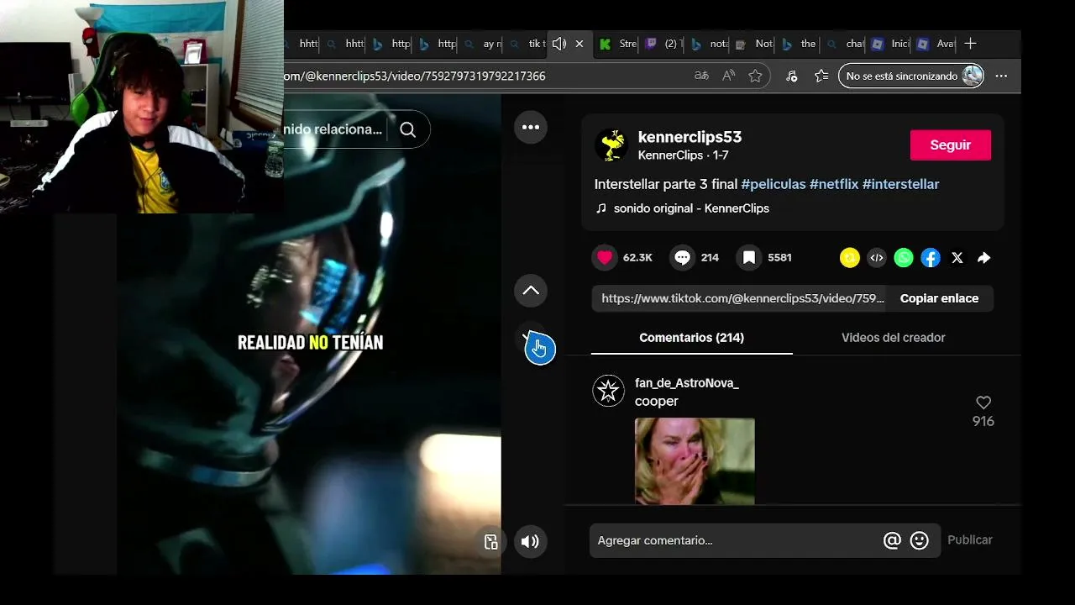Image resolution: width=1075 pixels, height=605 pixels.
Task: Insert mention with @ icon
Action: click(x=892, y=540)
